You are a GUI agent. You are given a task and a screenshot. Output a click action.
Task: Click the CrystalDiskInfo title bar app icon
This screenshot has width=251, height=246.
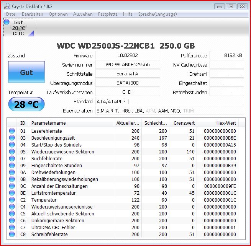(x=7, y=6)
